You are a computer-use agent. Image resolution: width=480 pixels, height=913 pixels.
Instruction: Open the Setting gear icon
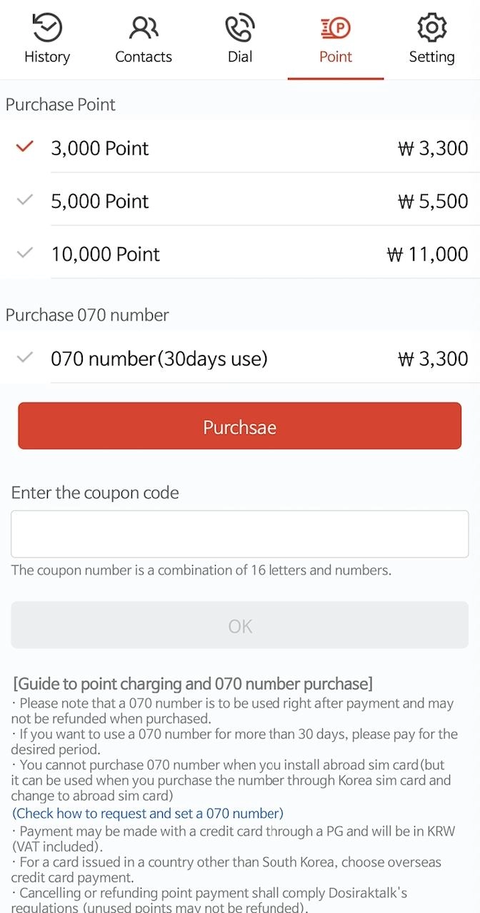[431, 28]
